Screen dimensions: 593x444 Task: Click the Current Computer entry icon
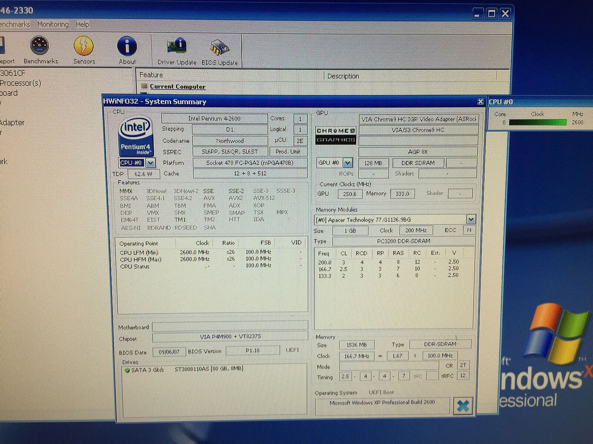(x=144, y=86)
